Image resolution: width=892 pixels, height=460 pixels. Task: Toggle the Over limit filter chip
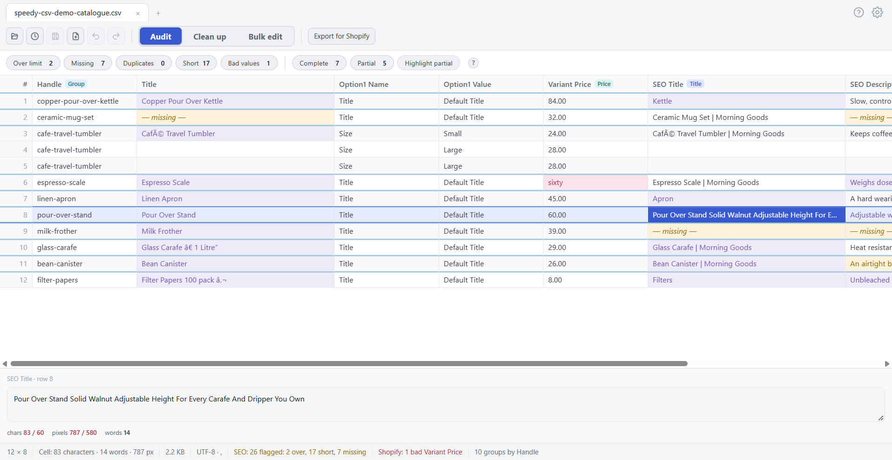(x=33, y=63)
